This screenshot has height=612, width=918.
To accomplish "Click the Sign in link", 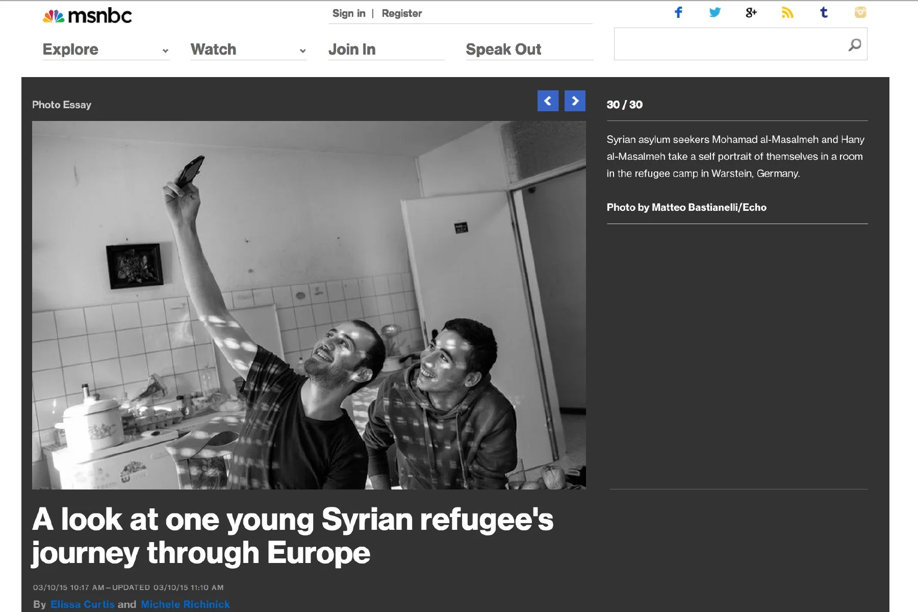I will coord(349,13).
